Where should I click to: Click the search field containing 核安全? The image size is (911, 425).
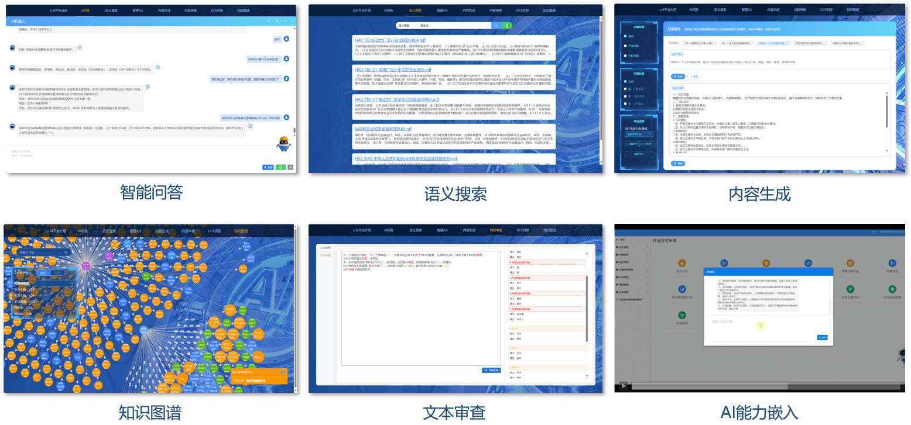[454, 26]
